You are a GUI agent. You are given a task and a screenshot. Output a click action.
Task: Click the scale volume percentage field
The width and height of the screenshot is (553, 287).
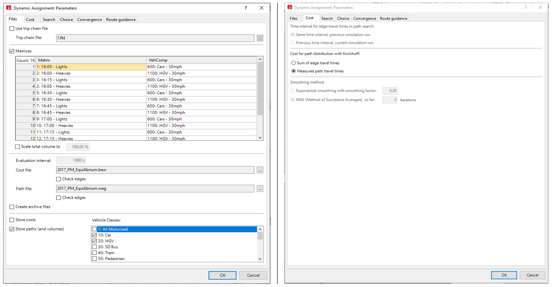pos(78,147)
